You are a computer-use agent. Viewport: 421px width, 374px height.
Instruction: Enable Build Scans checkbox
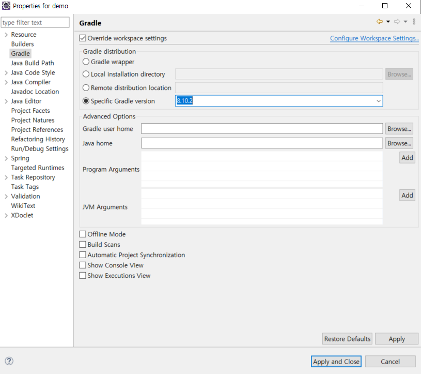tap(83, 244)
